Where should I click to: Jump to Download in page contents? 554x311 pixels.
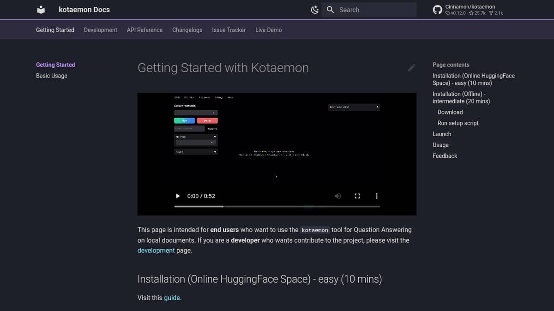[450, 112]
